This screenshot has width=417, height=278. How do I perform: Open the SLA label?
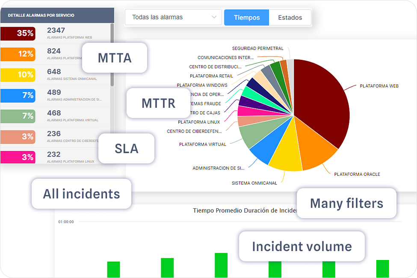[x=126, y=148]
